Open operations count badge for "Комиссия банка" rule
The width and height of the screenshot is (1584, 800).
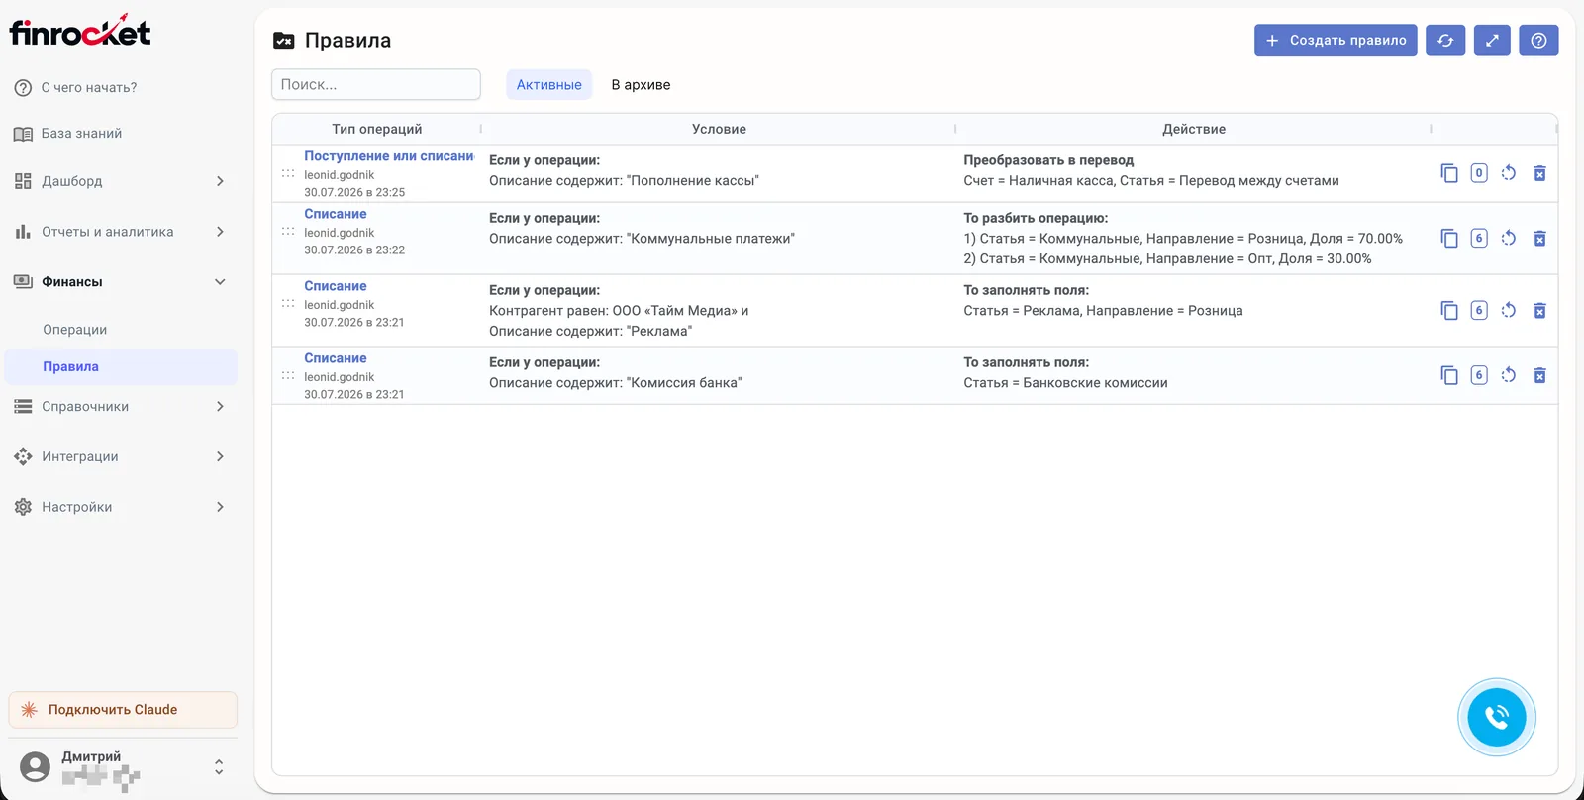[x=1479, y=375]
